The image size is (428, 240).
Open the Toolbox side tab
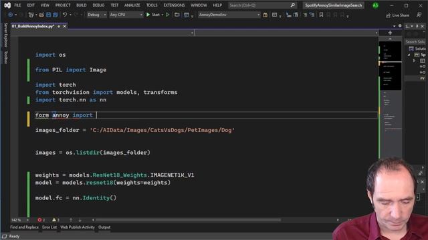click(5, 57)
